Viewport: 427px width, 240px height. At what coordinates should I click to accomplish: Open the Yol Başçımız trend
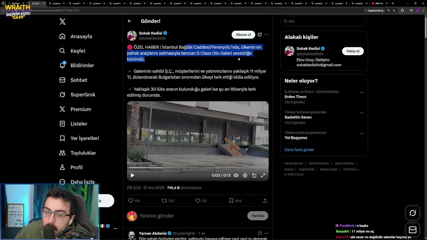324,135
